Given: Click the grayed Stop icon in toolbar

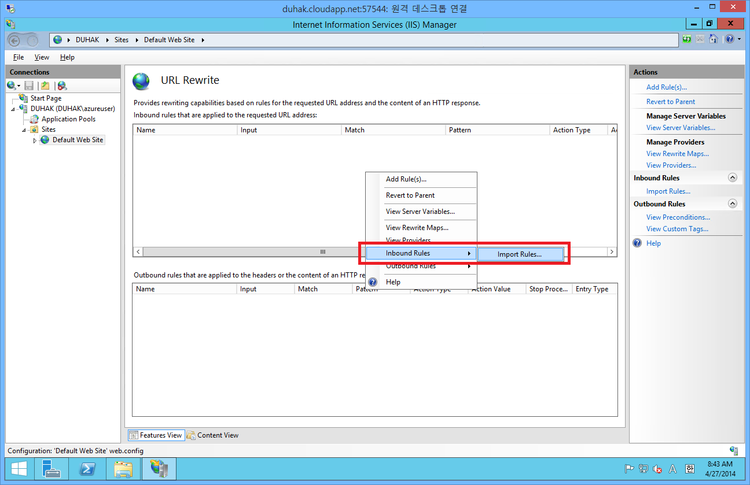Looking at the screenshot, I should (x=700, y=39).
